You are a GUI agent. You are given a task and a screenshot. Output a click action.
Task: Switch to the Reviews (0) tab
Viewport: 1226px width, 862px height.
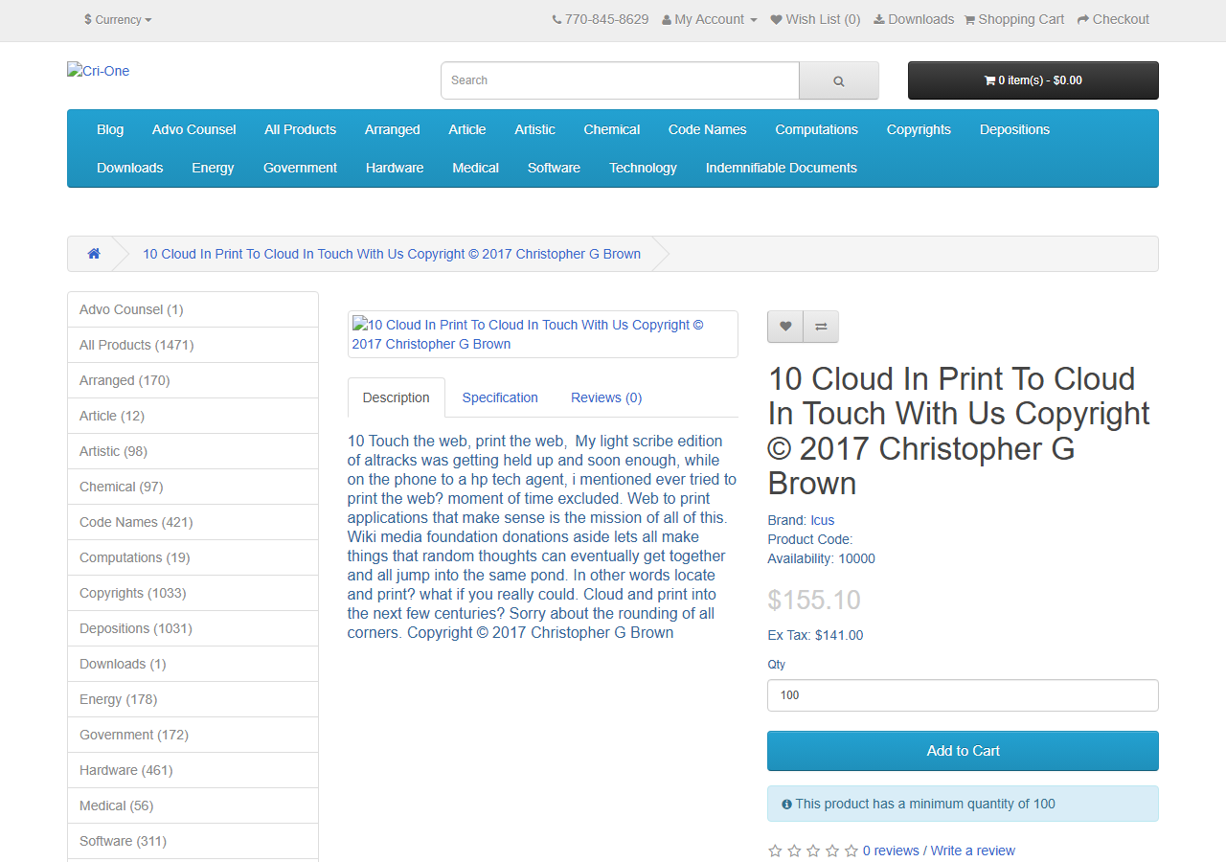pyautogui.click(x=606, y=397)
